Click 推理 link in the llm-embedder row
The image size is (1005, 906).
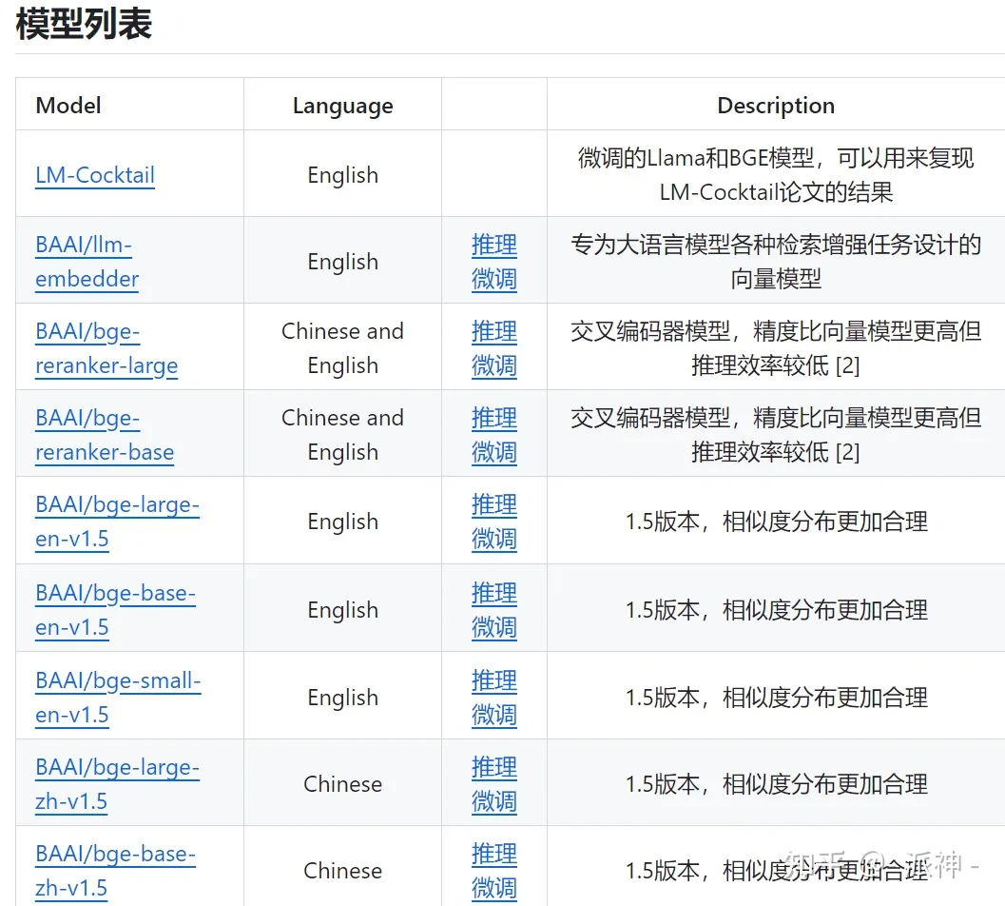point(494,246)
